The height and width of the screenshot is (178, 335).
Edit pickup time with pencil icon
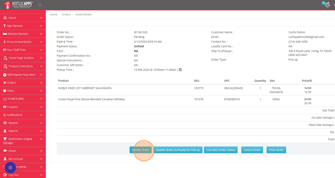coord(180,70)
